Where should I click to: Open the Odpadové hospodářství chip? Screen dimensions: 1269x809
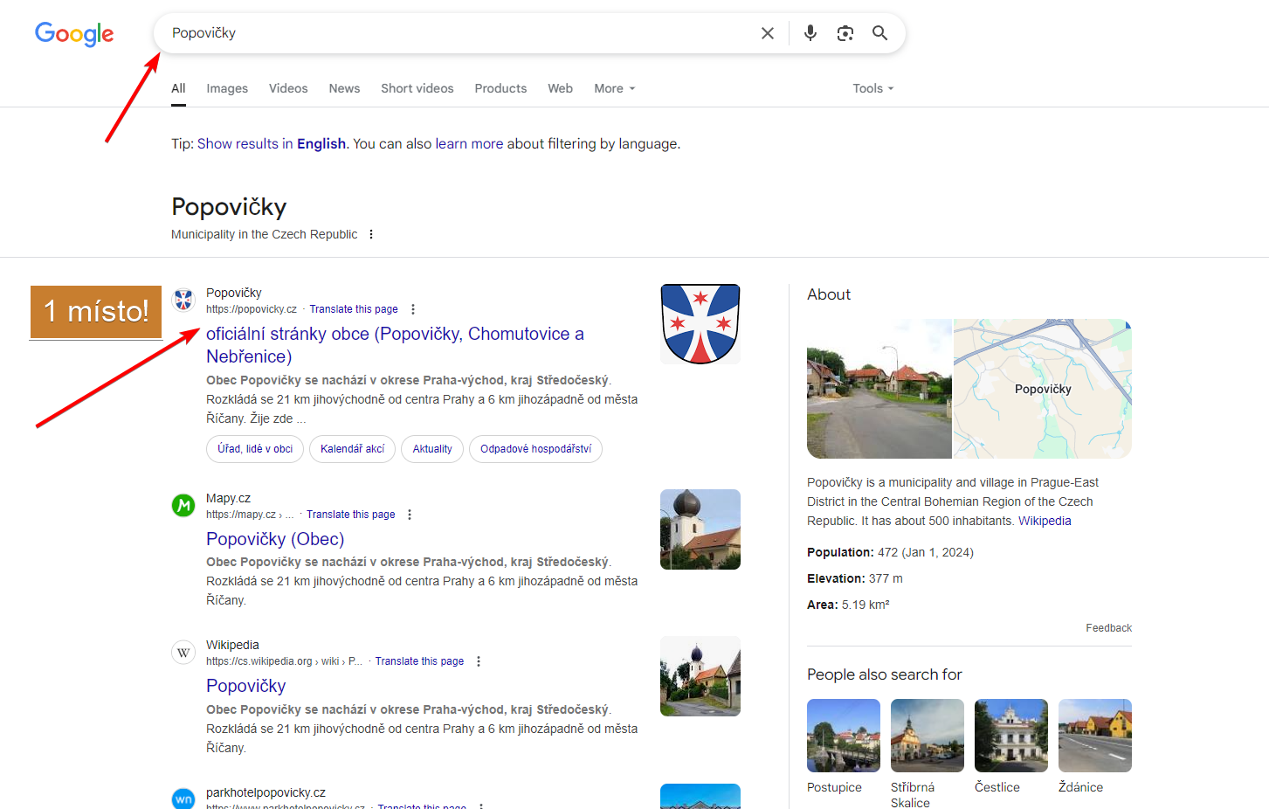click(535, 449)
